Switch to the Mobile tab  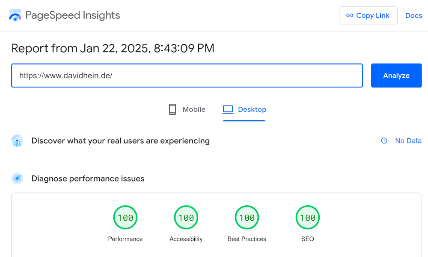point(187,109)
